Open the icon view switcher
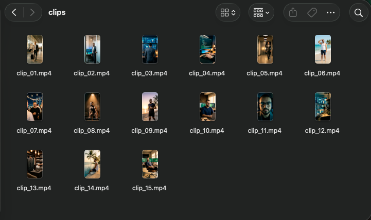Screen dimensions: 371x220 coord(228,12)
